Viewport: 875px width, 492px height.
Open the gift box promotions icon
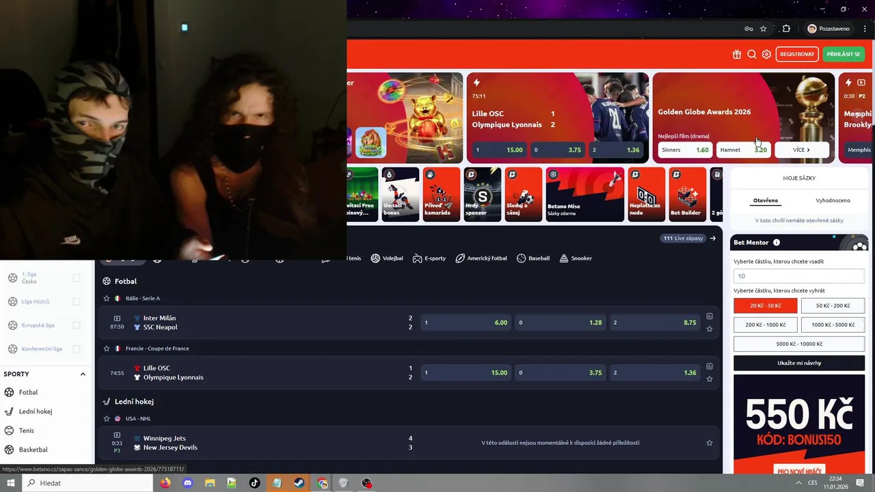tap(736, 55)
